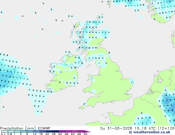
Task: Select the 45–50 mm legend swatch
Action: coord(81,131)
